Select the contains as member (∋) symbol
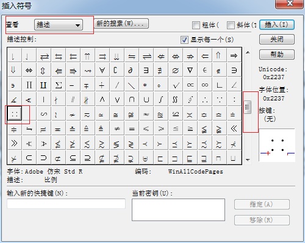The height and width of the screenshot is (243, 305). 234,70
